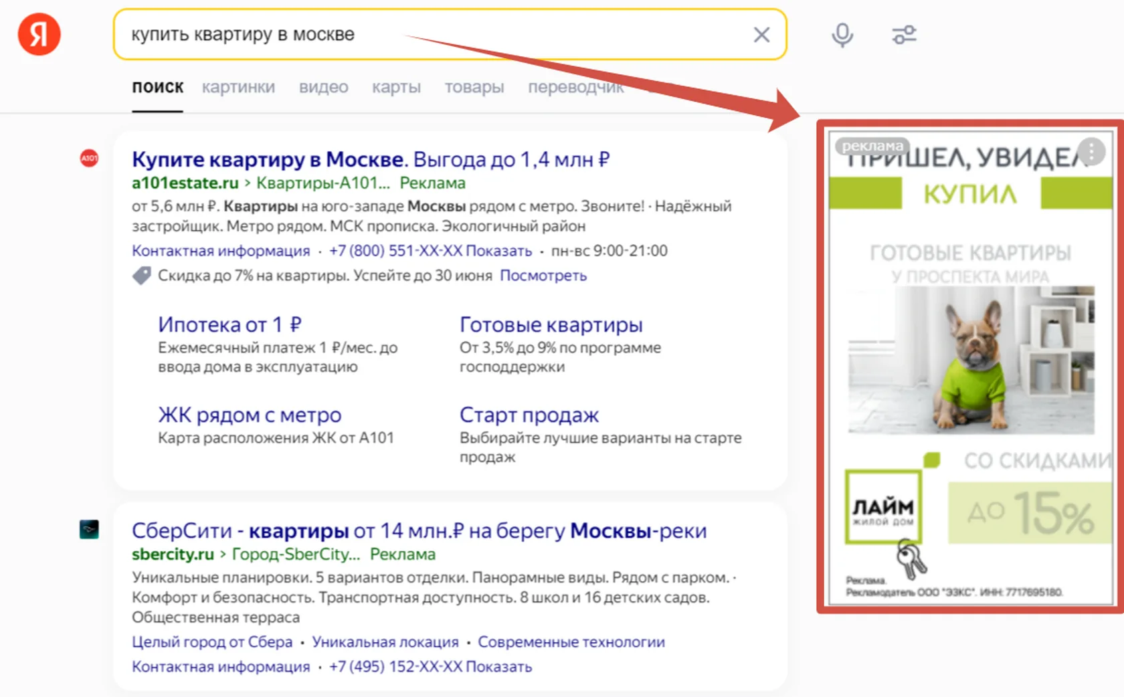This screenshot has height=697, width=1124.
Task: Click Посмотреть link for the 7% discount
Action: (543, 276)
